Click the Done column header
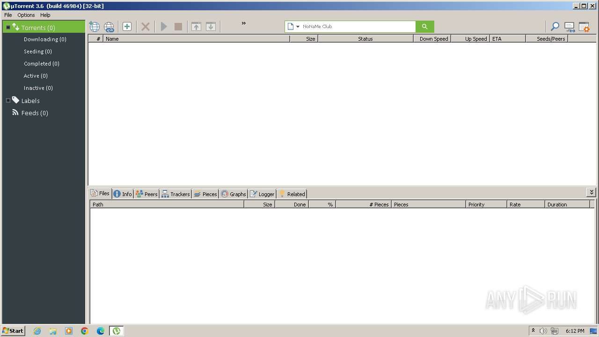 pos(292,205)
